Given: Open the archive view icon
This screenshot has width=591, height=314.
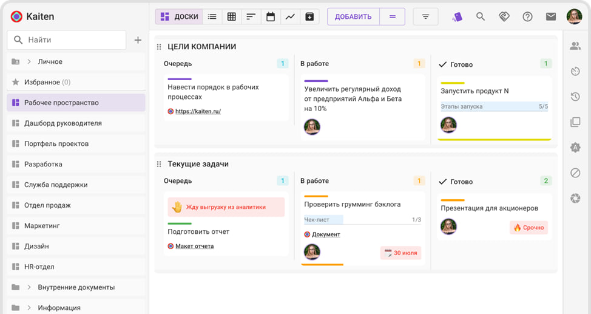Looking at the screenshot, I should click(x=309, y=17).
